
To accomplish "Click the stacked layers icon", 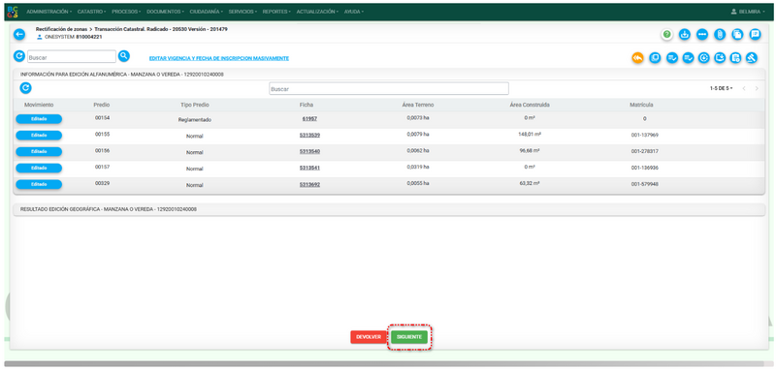I will tap(655, 58).
